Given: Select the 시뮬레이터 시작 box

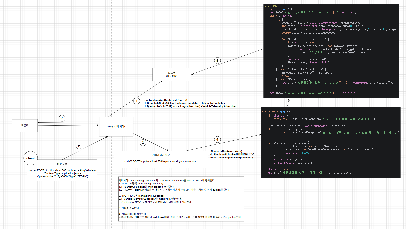Looking at the screenshot, I should click(161, 160).
